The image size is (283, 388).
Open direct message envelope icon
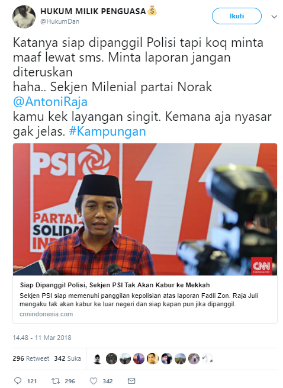pos(131,381)
